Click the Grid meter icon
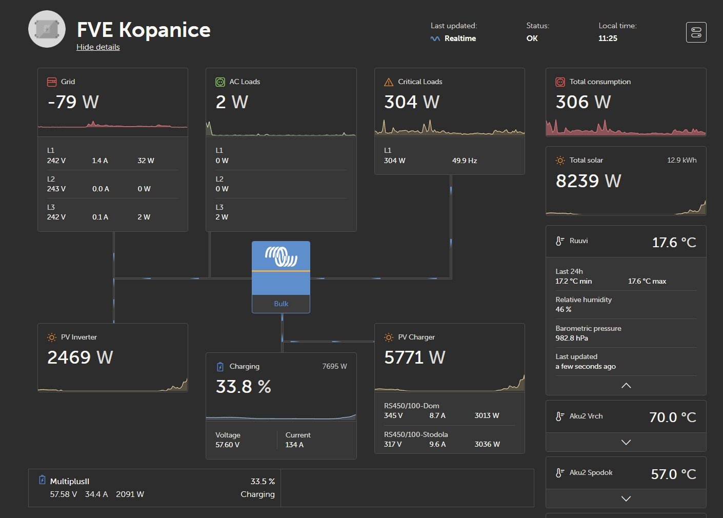Image resolution: width=723 pixels, height=518 pixels. 52,82
